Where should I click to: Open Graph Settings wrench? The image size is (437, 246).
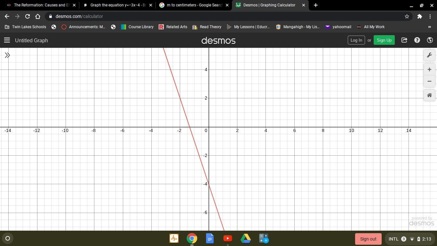429,55
